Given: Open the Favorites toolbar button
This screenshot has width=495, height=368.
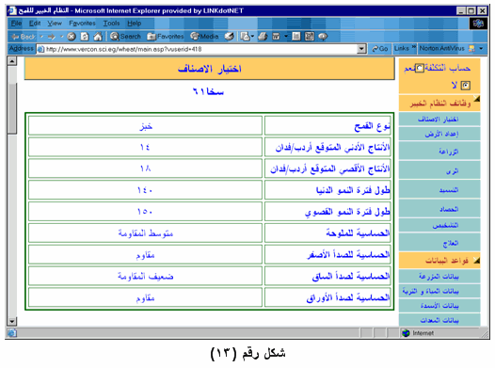Looking at the screenshot, I should click(x=166, y=37).
